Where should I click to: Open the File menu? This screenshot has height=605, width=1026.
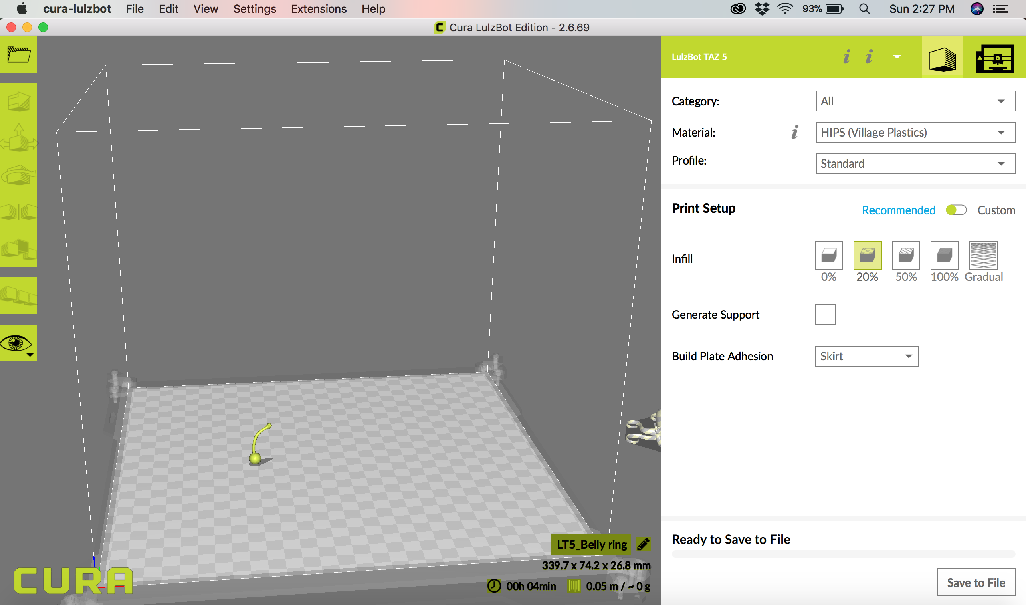135,9
